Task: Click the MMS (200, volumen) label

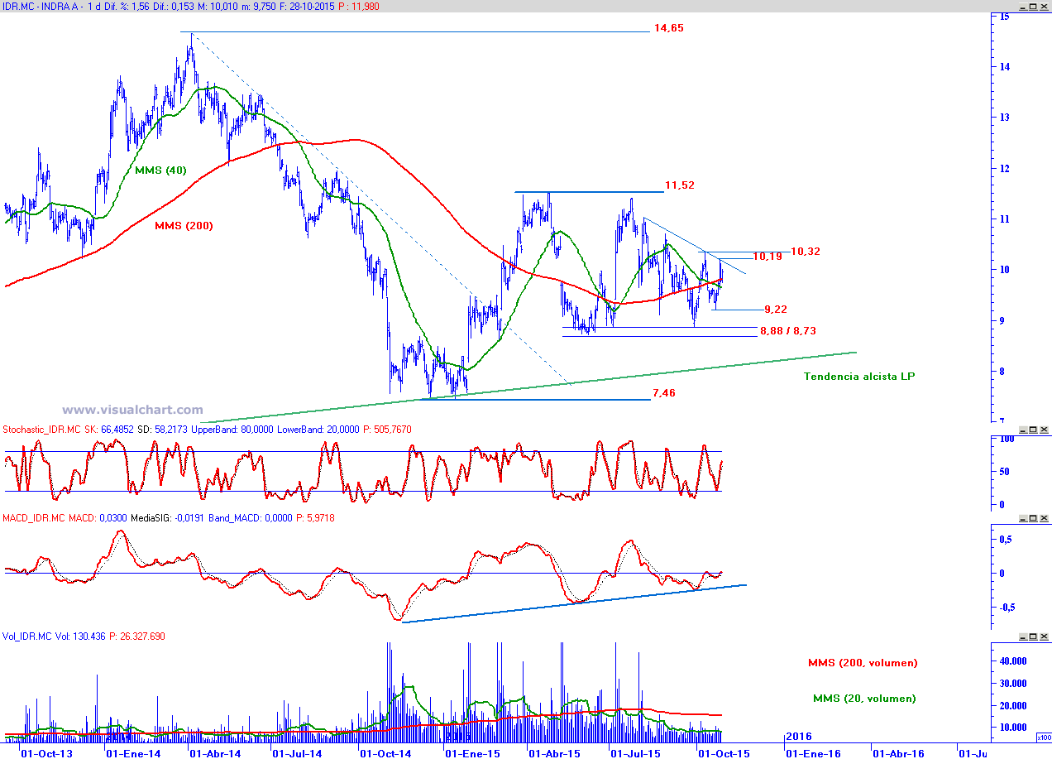Action: (x=862, y=663)
